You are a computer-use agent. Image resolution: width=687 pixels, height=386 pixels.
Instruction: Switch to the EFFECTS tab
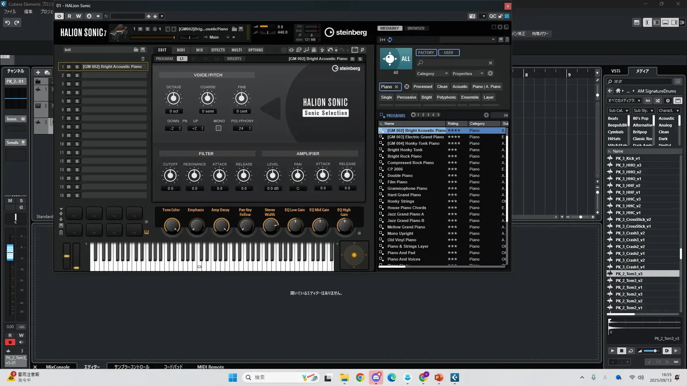tap(218, 50)
